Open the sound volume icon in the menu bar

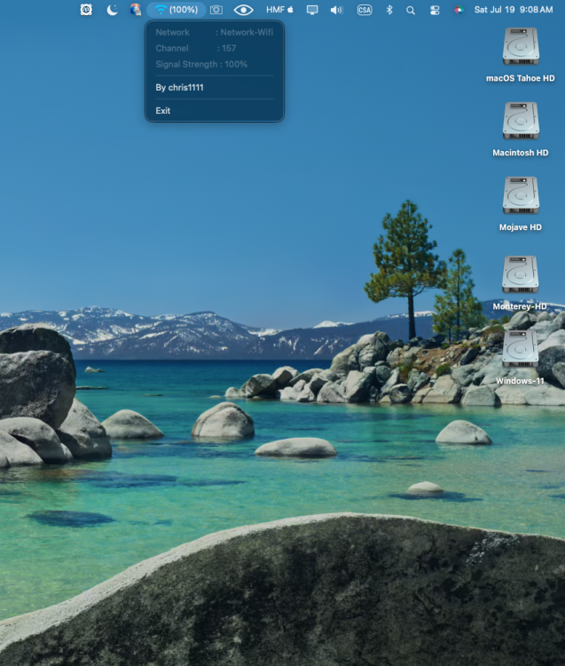click(x=337, y=10)
